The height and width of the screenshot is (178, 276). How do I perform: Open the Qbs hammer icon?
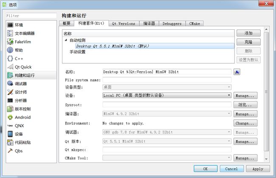(10, 151)
